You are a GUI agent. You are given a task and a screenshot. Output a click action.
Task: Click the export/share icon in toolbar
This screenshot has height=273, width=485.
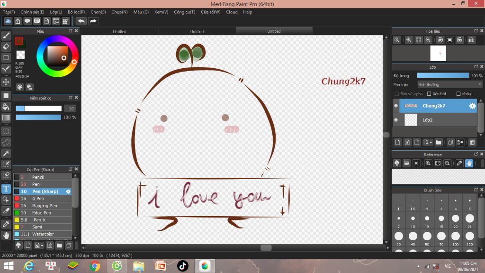[18, 21]
